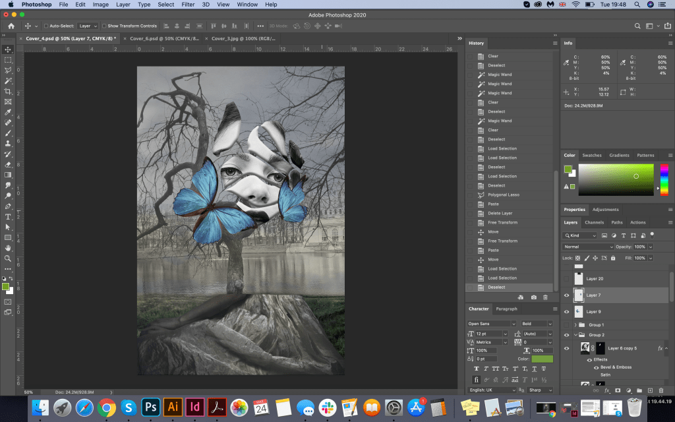Click the Free Transform history state
Screen dimensions: 675x422
point(502,222)
